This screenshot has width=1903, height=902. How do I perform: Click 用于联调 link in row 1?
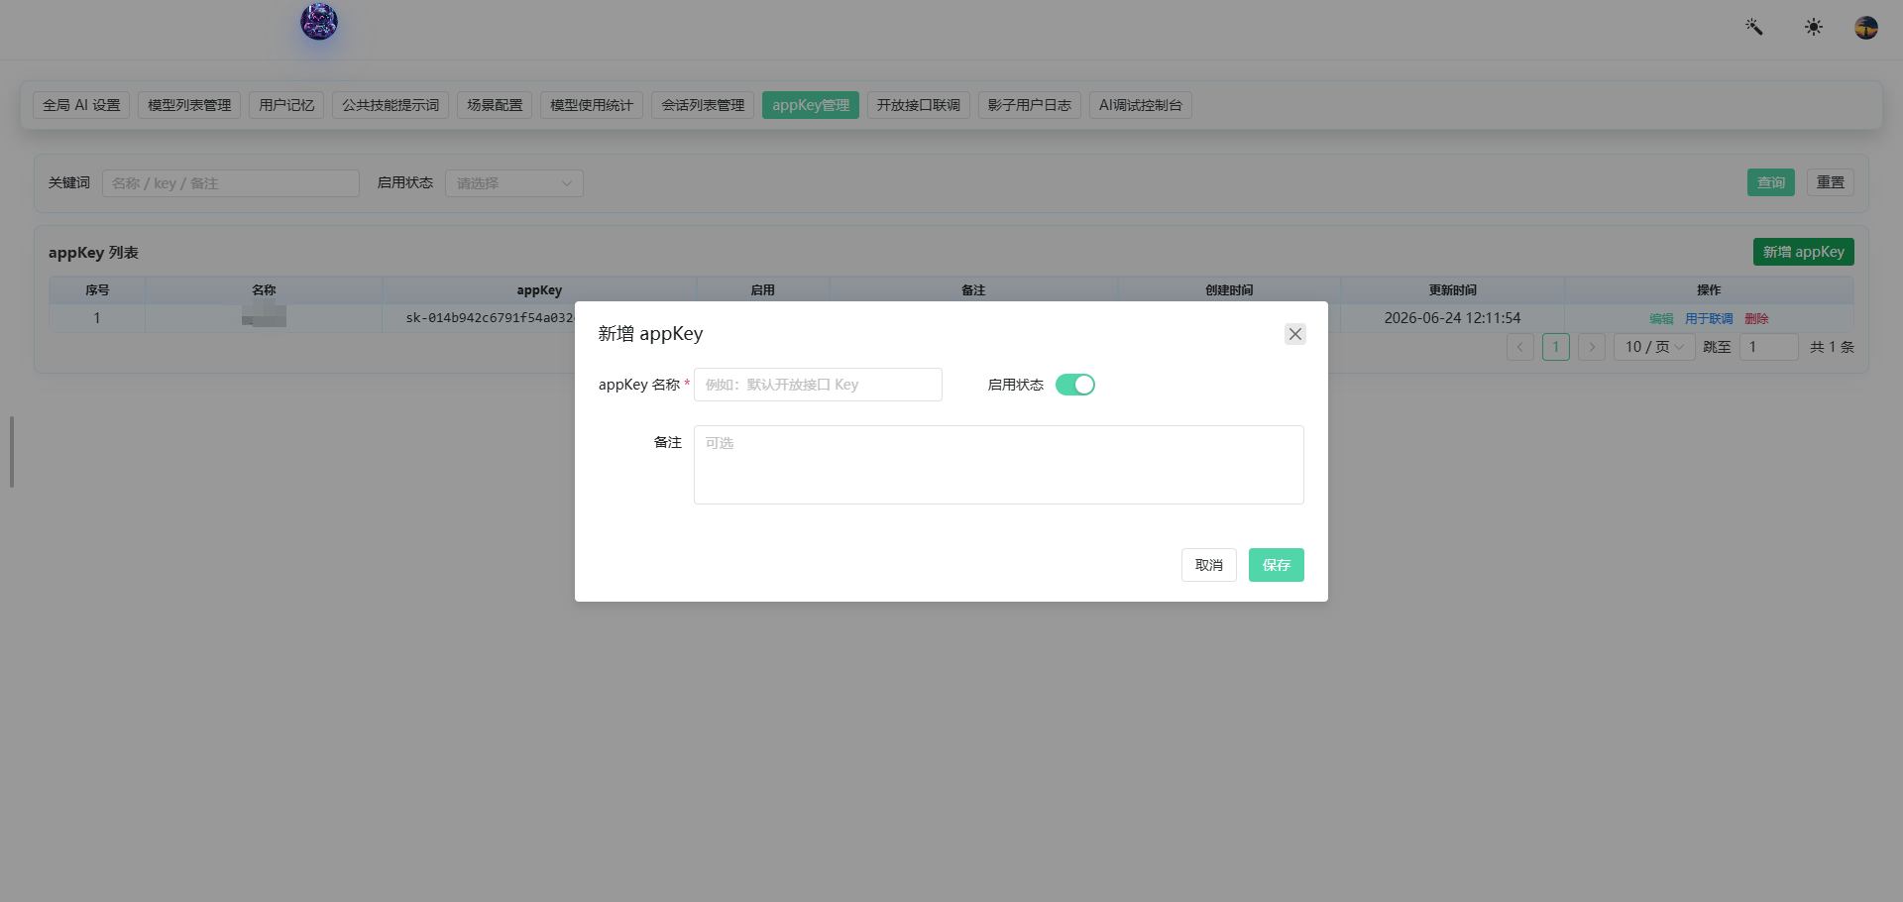click(1709, 319)
